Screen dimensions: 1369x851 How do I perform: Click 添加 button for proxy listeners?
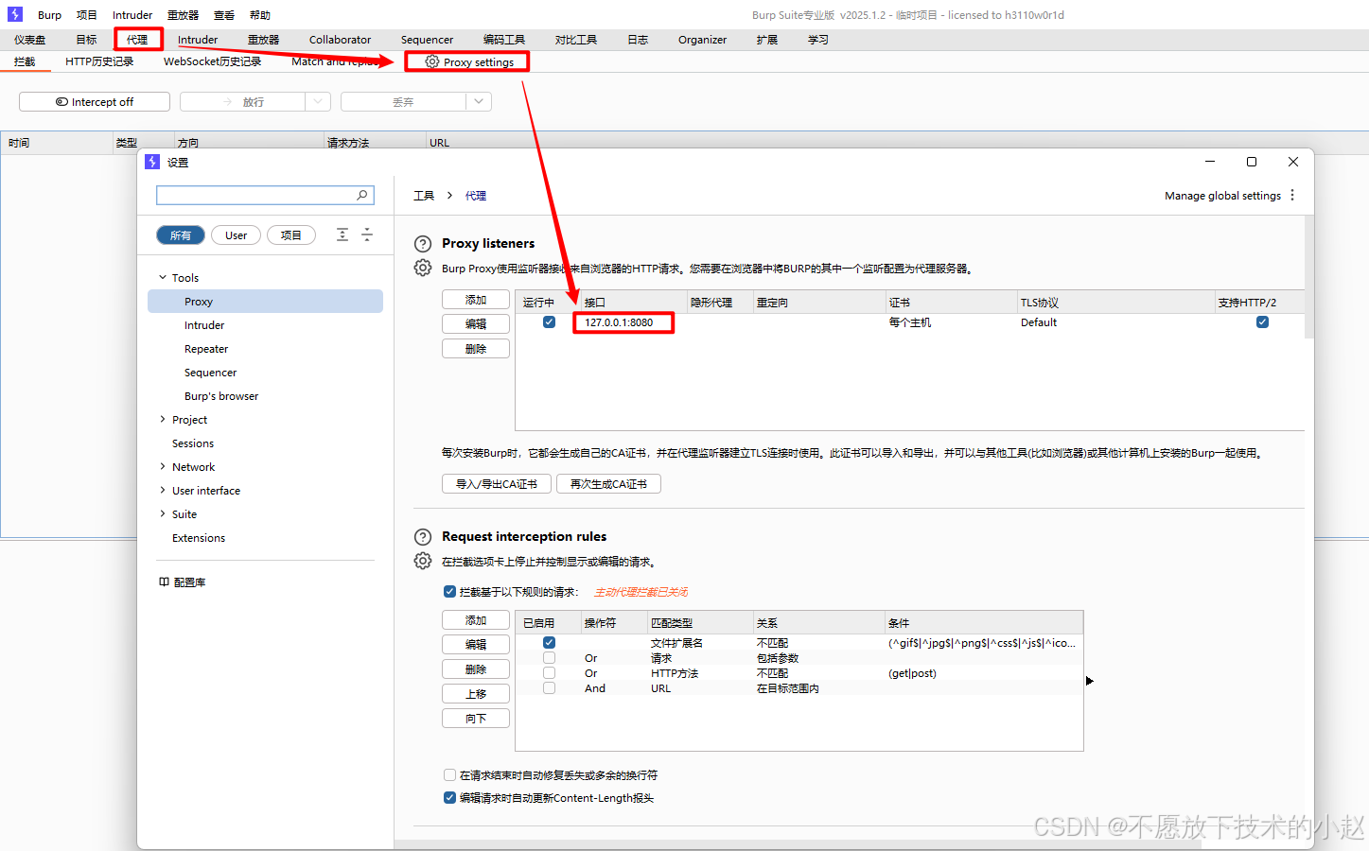click(x=476, y=300)
